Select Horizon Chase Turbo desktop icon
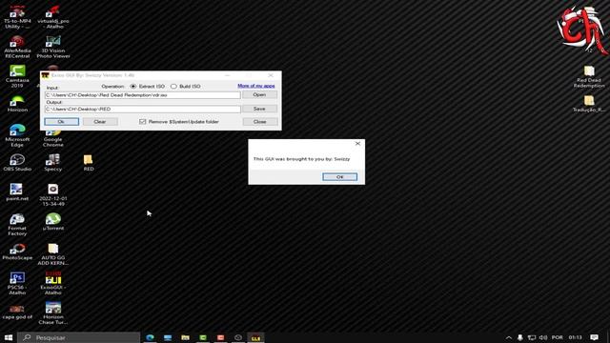The height and width of the screenshot is (343, 610). tap(53, 313)
